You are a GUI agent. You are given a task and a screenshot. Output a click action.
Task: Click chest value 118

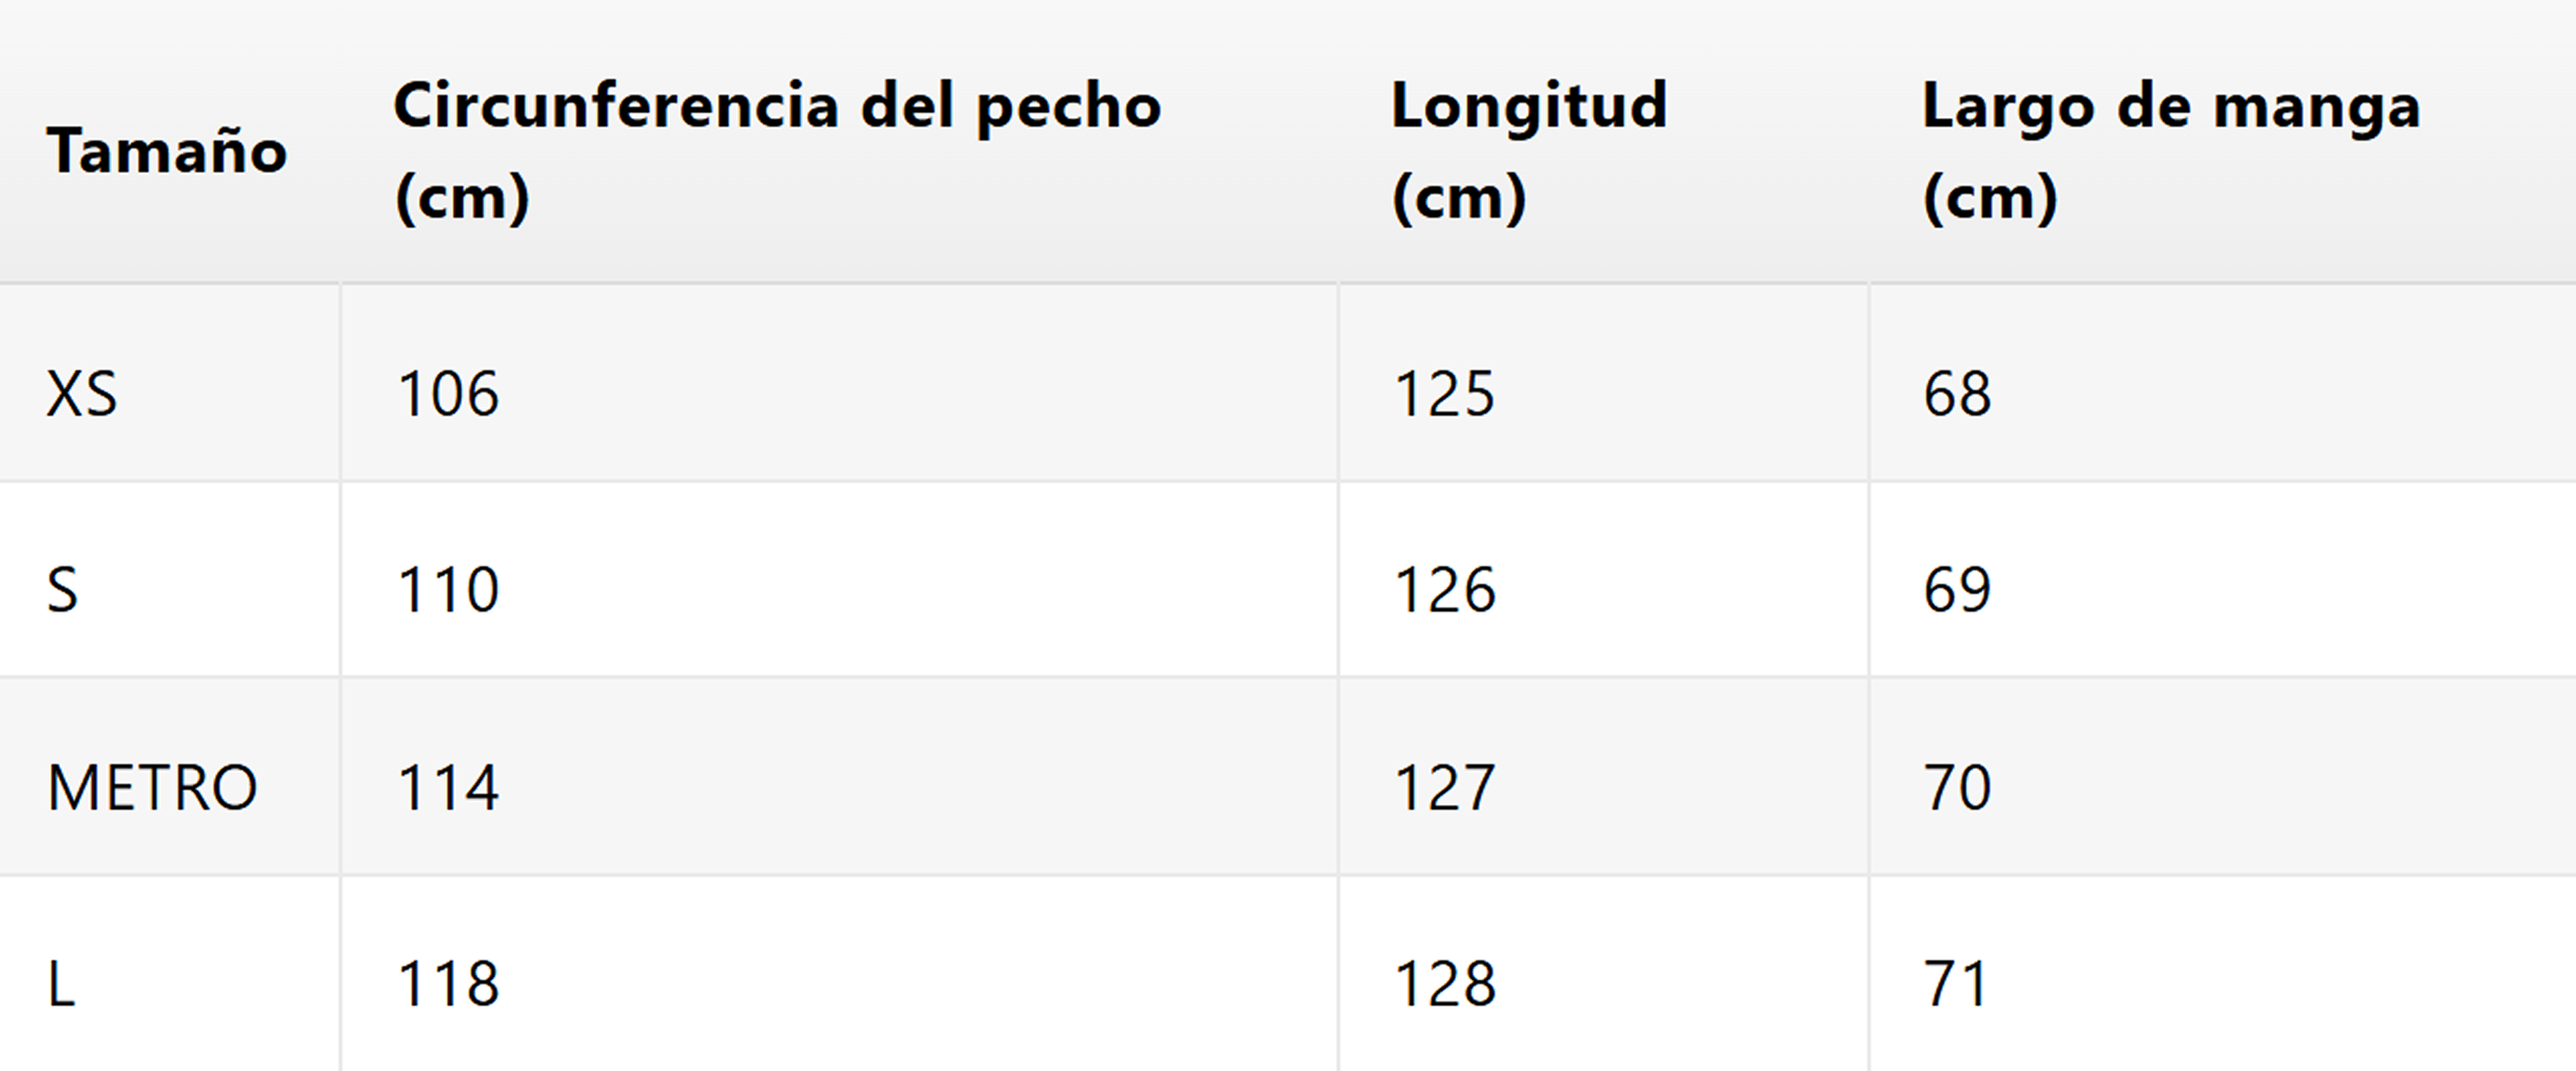pos(448,983)
